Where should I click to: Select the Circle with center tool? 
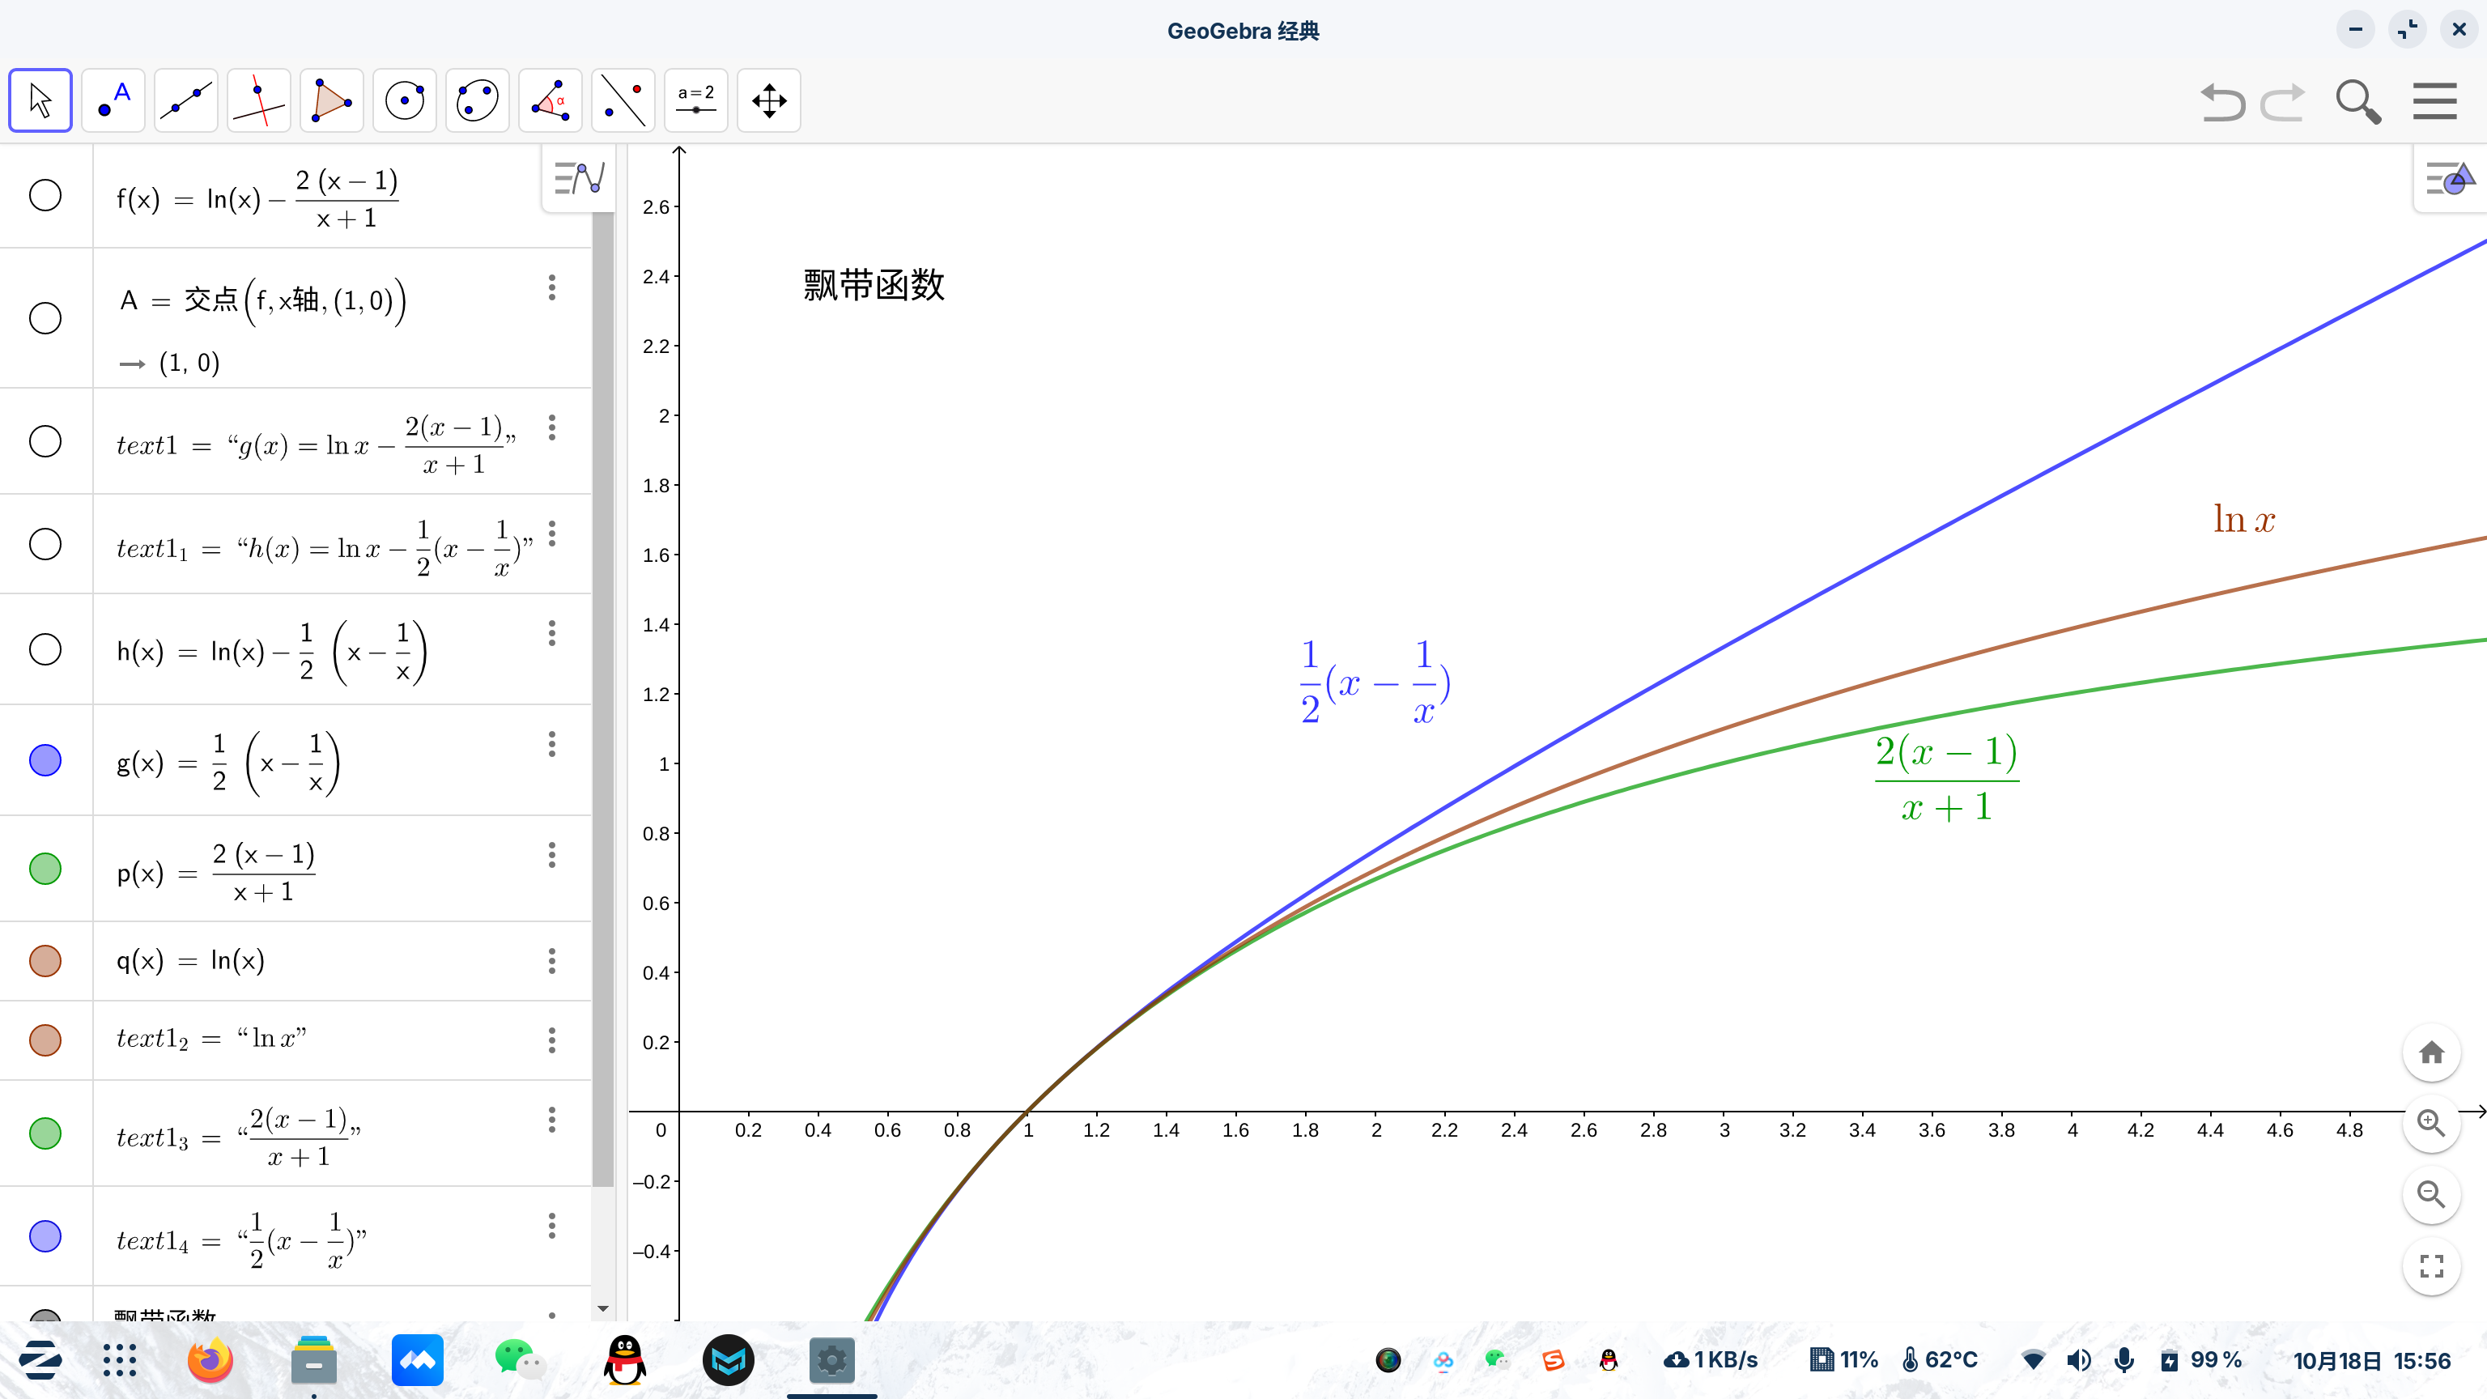405,100
